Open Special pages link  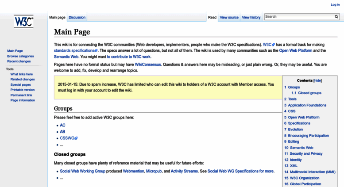21,85
